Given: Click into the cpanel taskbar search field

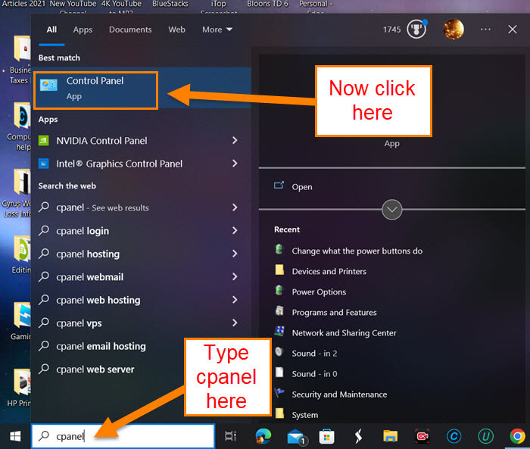Looking at the screenshot, I should point(123,436).
